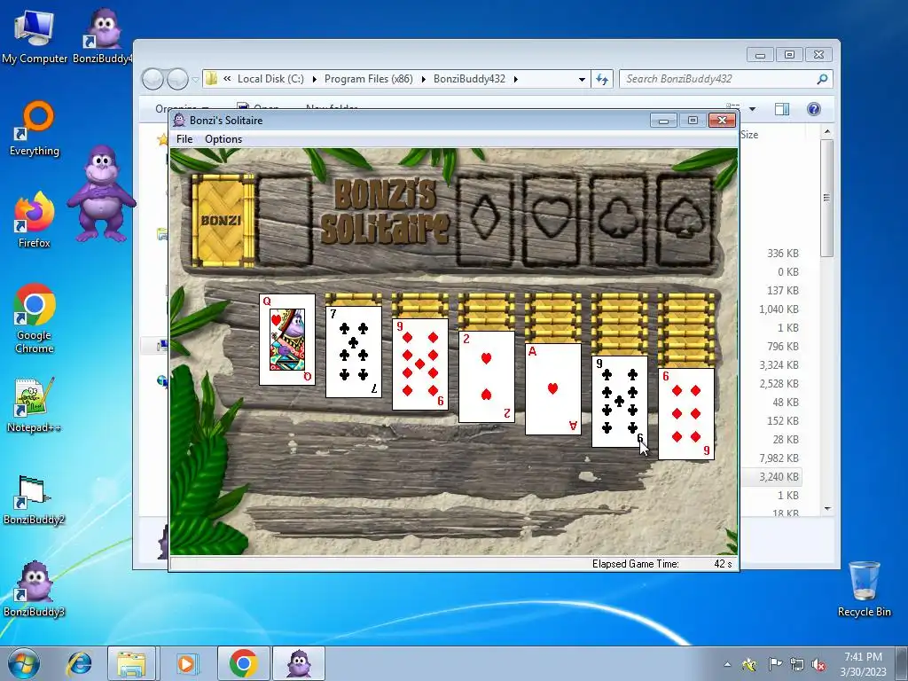The height and width of the screenshot is (681, 908).
Task: Select the BonziBuddy3 desktop shortcut
Action: (x=35, y=589)
